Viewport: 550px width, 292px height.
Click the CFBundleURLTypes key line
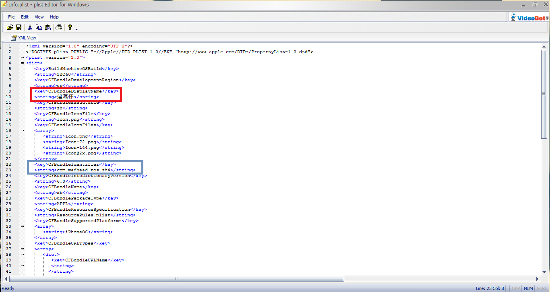pyautogui.click(x=72, y=243)
